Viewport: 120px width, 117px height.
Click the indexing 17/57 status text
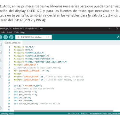point(7,113)
